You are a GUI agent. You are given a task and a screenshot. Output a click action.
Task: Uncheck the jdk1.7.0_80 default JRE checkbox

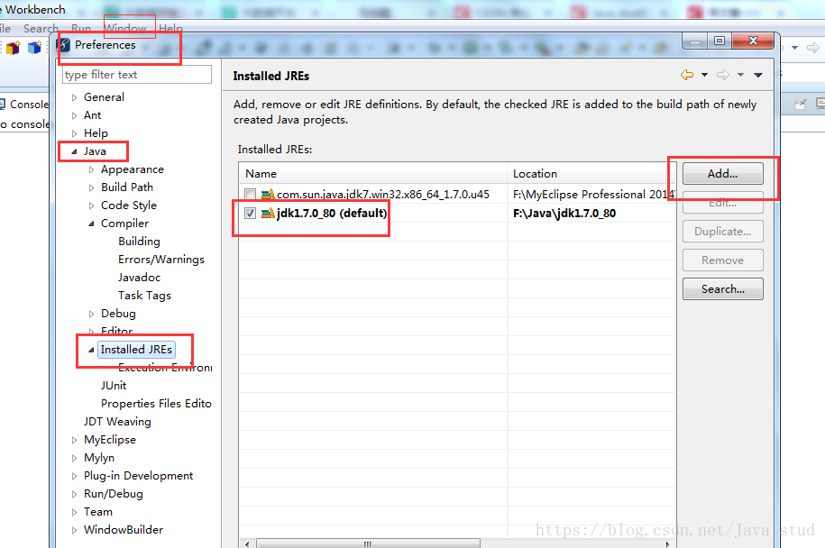tap(251, 214)
